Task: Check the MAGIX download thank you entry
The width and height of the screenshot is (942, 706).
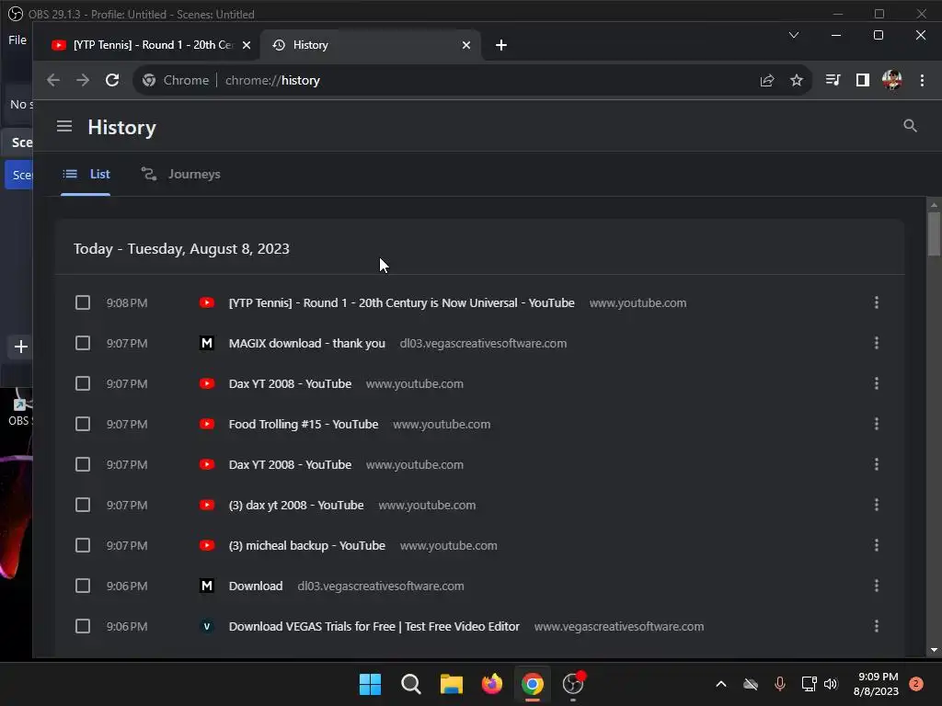Action: point(82,343)
